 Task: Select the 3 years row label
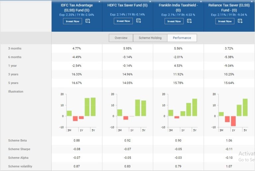13,74
